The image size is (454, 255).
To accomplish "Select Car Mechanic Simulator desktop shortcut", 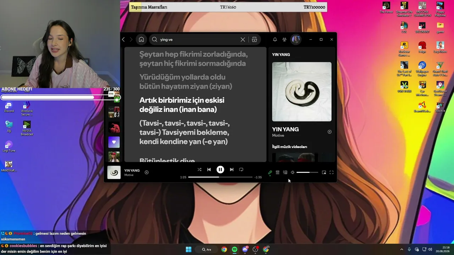I will coord(422,89).
